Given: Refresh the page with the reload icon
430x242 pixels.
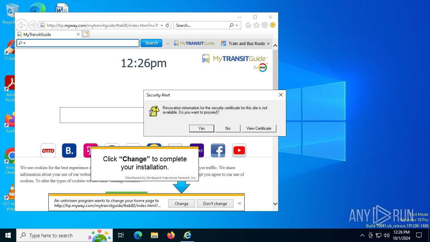Looking at the screenshot, I should [167, 25].
